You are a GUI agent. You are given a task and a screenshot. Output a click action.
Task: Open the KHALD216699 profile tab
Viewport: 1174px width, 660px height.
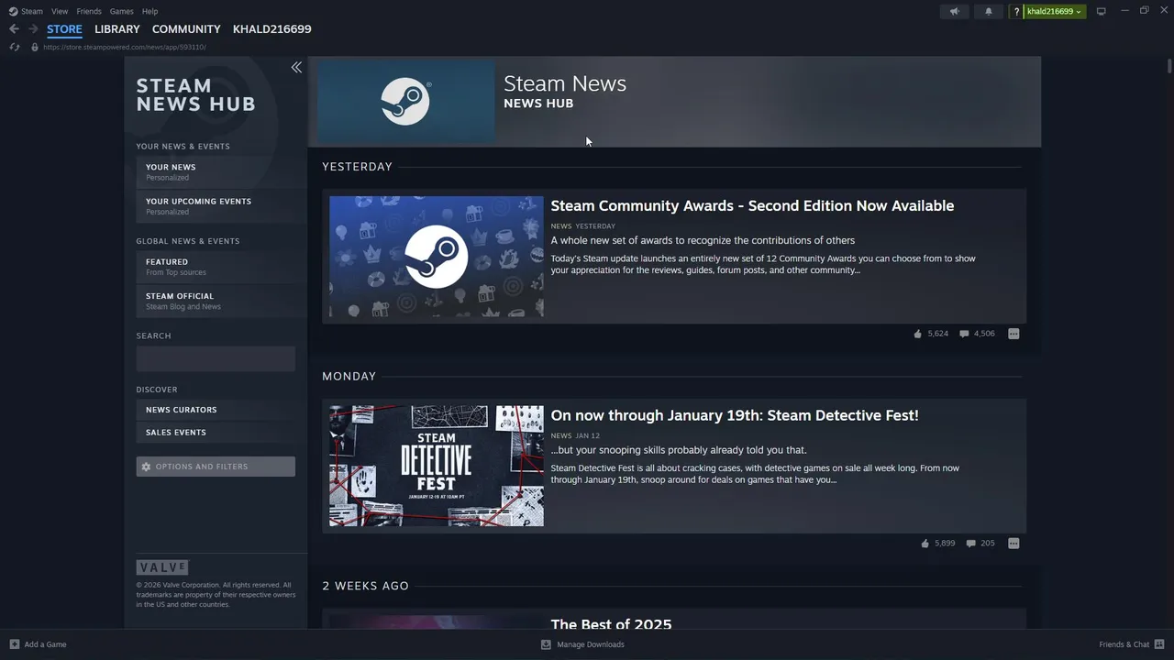pos(271,29)
